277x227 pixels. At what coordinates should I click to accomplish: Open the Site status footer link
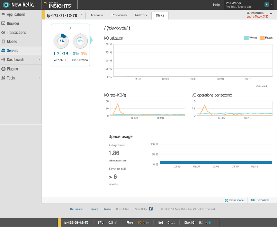pyautogui.click(x=123, y=209)
